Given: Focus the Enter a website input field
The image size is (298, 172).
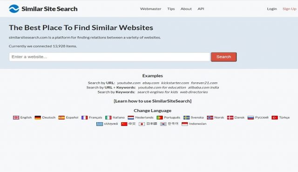Looking at the screenshot, I should pos(109,57).
